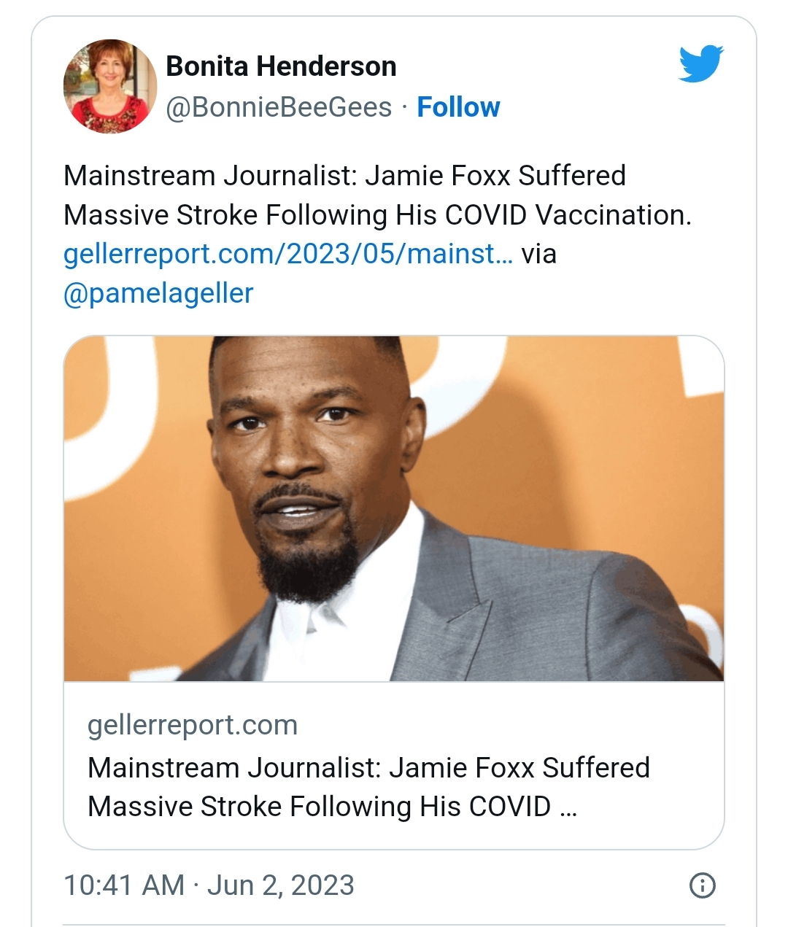Open the gellerreport.com/2023/05 shortened link

[287, 254]
